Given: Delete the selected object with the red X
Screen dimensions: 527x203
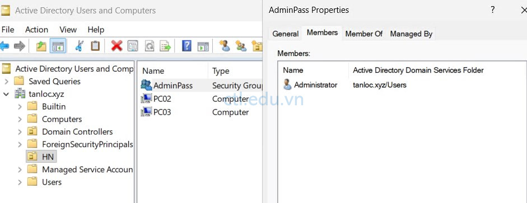Looking at the screenshot, I should pos(116,46).
